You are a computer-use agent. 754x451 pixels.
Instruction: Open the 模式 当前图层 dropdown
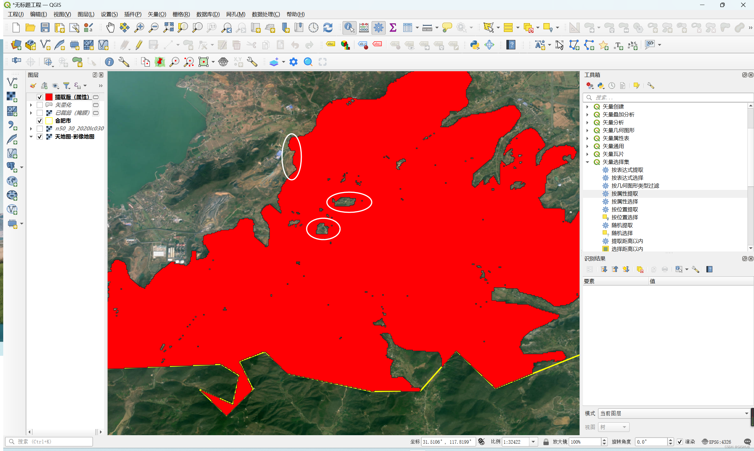point(674,413)
